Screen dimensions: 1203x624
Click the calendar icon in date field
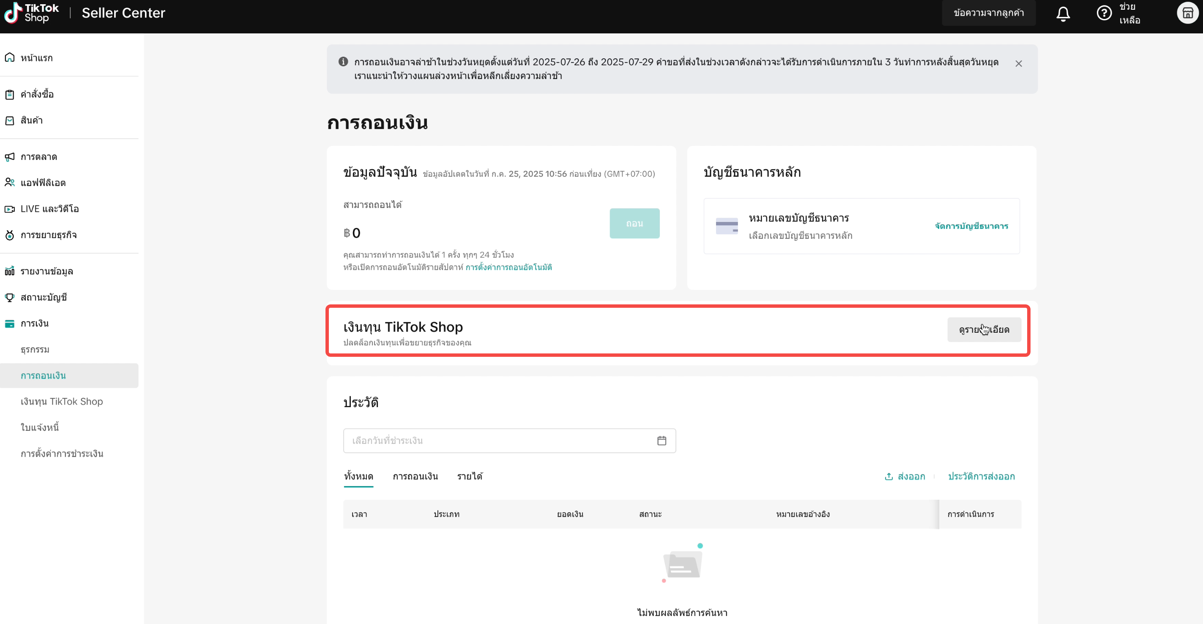[661, 441]
